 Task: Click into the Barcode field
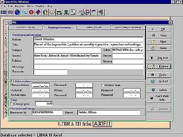pos(51,72)
